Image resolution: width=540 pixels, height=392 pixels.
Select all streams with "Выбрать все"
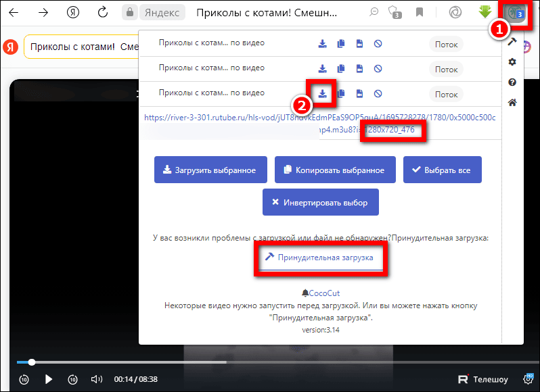point(442,170)
